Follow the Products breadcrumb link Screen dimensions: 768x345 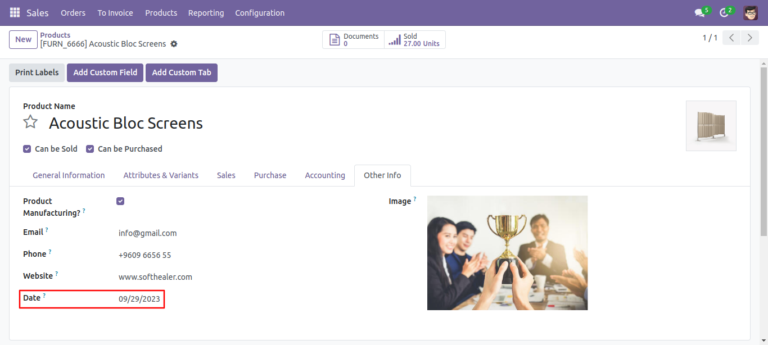55,35
